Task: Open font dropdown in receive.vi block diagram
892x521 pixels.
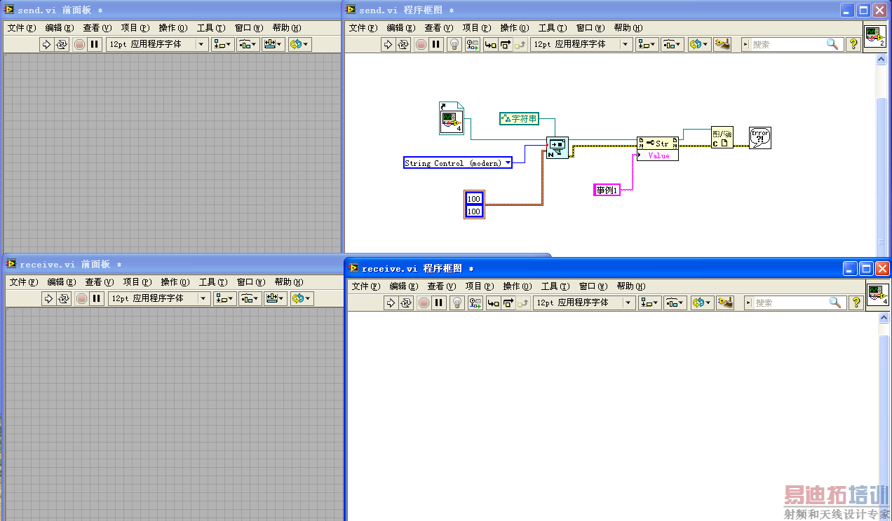Action: [584, 303]
